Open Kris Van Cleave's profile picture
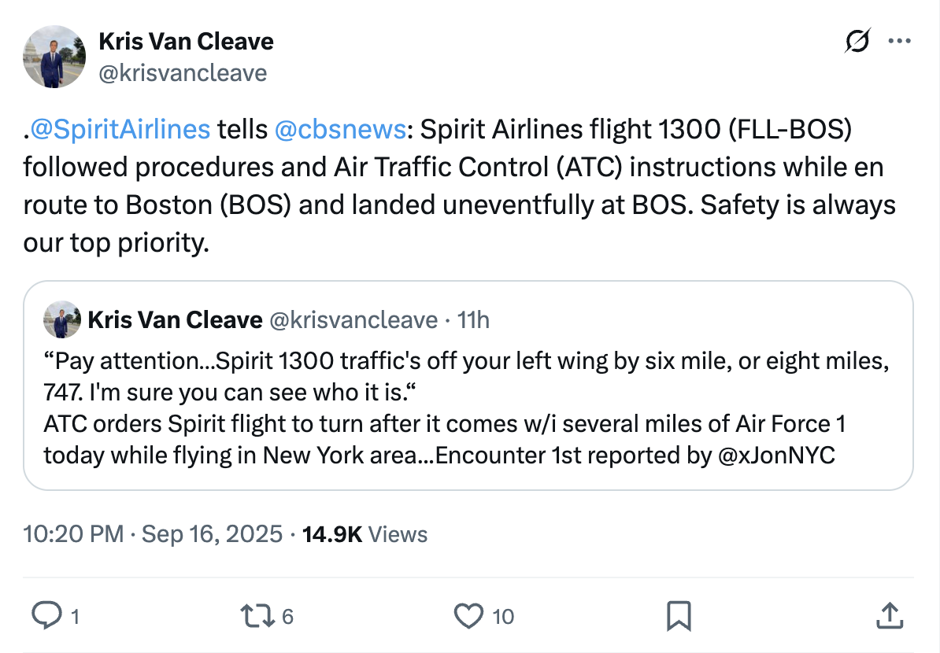 pyautogui.click(x=54, y=57)
